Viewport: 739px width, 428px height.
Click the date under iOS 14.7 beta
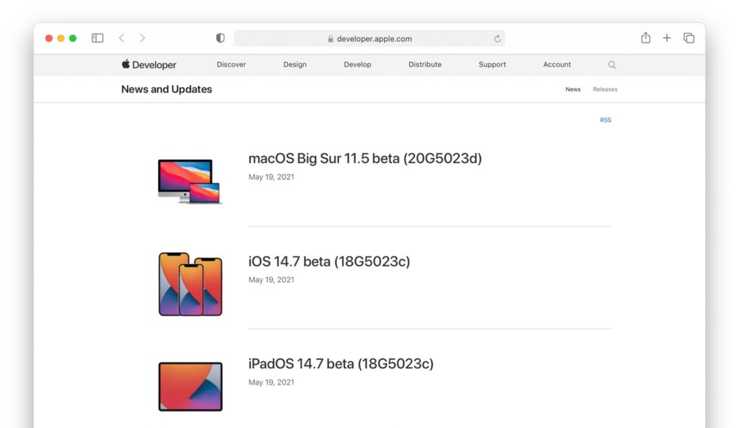pos(271,280)
